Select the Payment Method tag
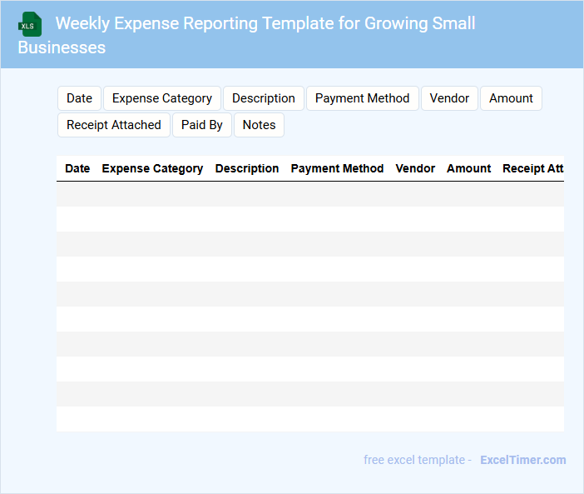Screen dimensions: 584x494 tap(362, 98)
